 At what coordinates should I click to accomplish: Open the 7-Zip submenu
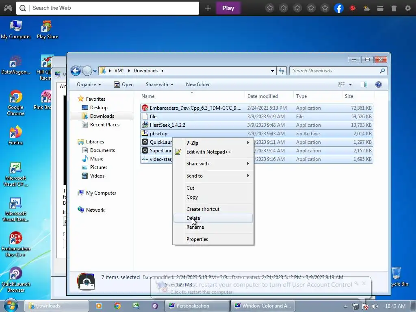pyautogui.click(x=213, y=143)
